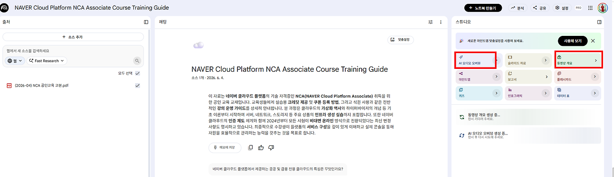
Task: Click the 노트북 만들기 button
Action: click(x=483, y=8)
